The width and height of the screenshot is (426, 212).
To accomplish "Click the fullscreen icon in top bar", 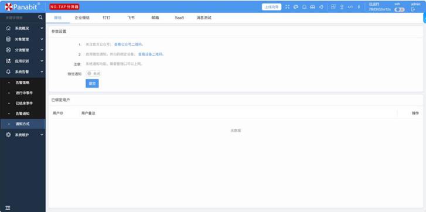I will point(287,7).
